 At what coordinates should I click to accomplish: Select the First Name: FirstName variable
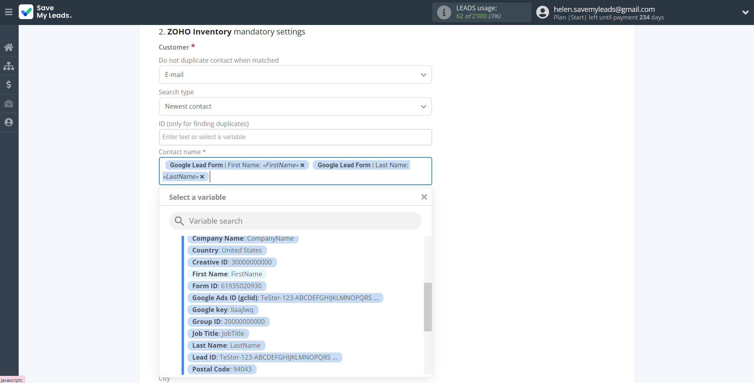click(227, 274)
